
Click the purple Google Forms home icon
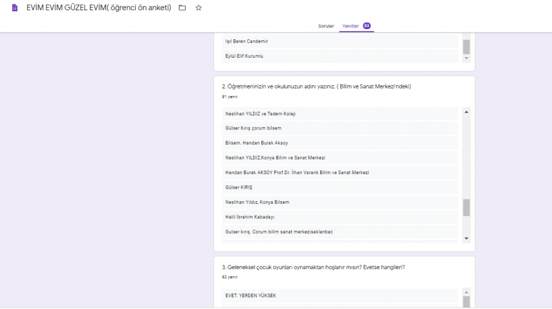pos(15,8)
